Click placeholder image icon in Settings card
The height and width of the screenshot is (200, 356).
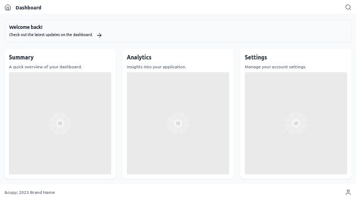(296, 123)
